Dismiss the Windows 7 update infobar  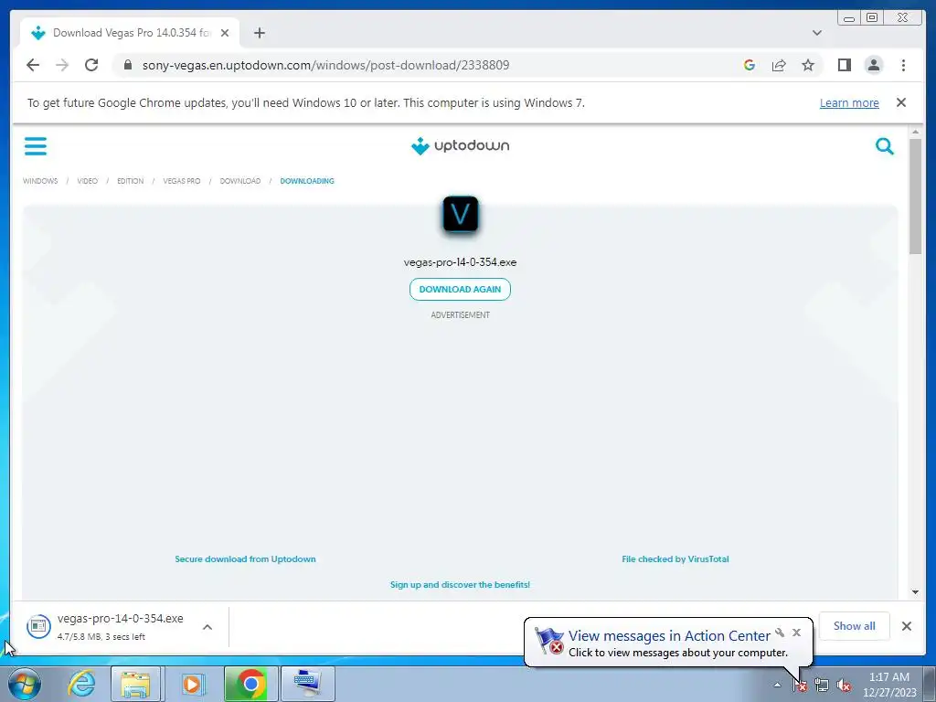click(x=900, y=102)
